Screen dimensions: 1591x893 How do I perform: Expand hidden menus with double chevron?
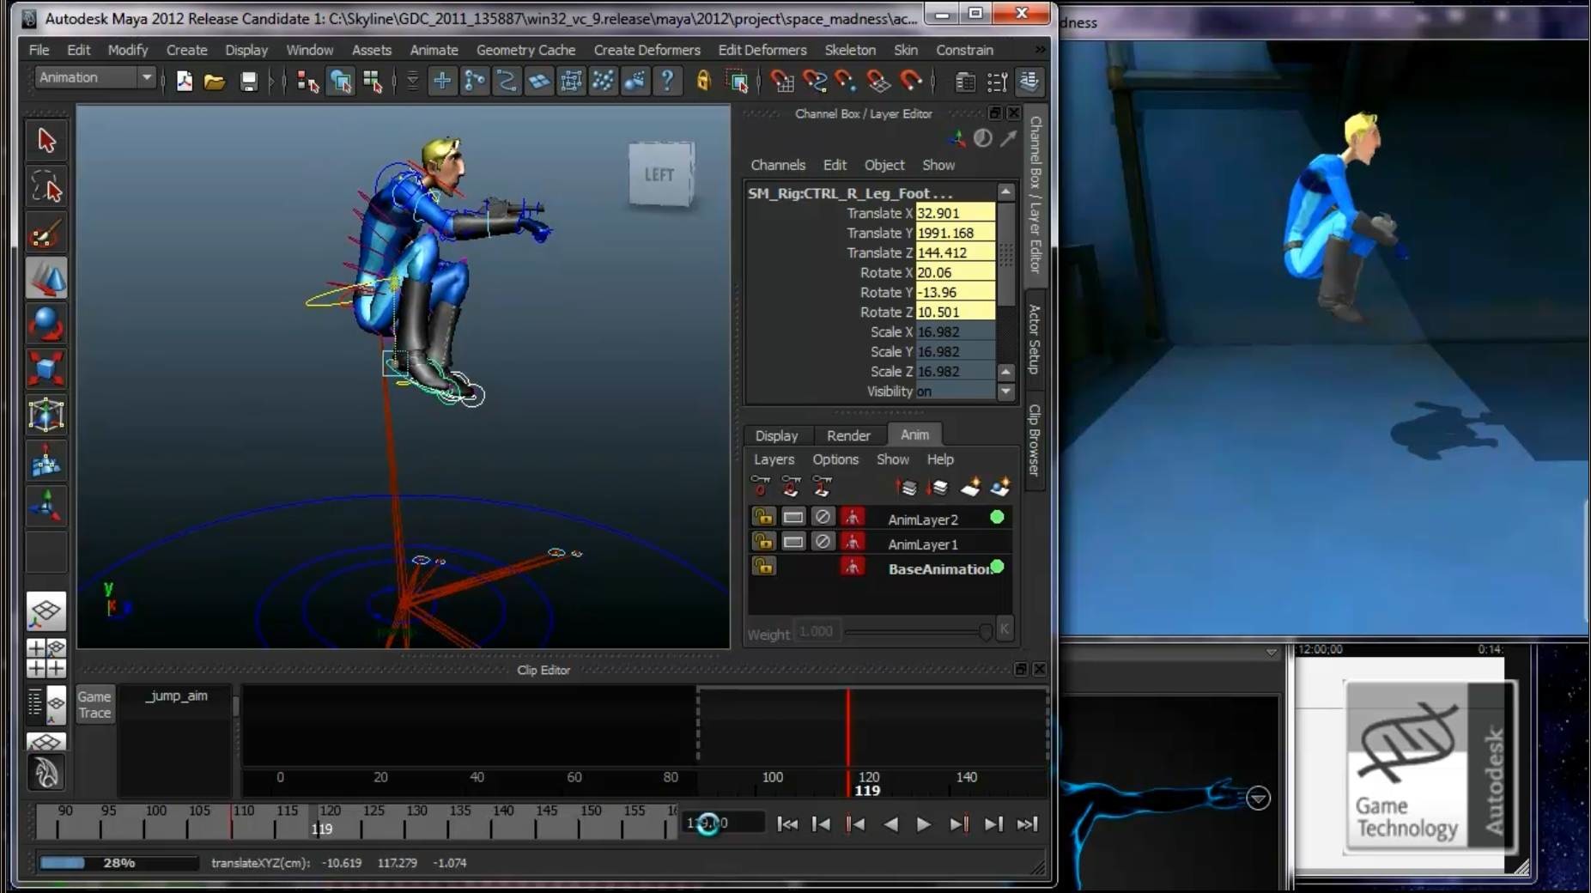[1041, 50]
